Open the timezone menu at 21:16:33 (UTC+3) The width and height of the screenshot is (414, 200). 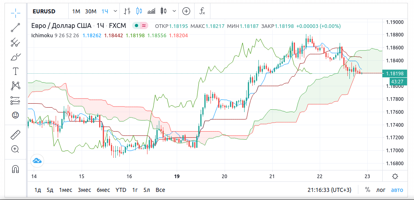[329, 189]
